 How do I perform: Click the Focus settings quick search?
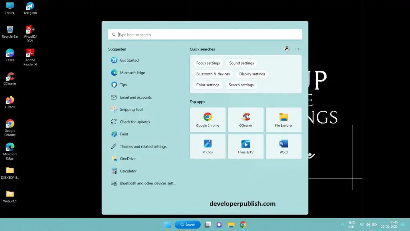click(x=208, y=63)
